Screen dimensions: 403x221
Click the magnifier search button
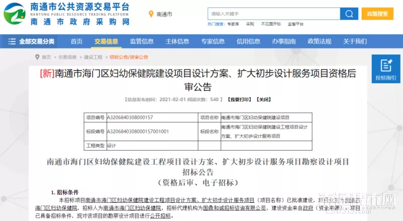pos(349,14)
